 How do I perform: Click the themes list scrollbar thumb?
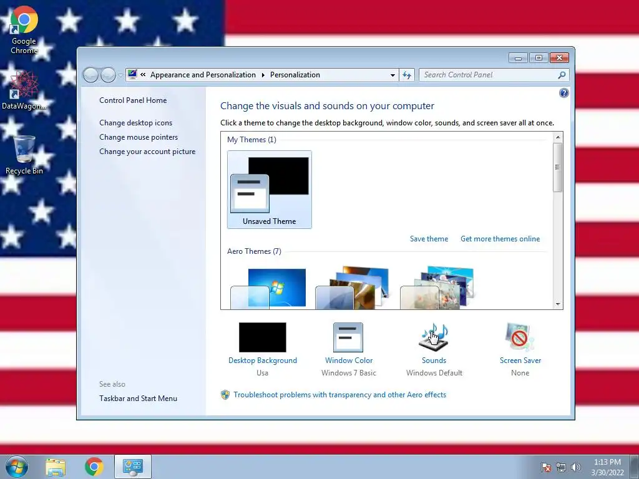click(558, 167)
